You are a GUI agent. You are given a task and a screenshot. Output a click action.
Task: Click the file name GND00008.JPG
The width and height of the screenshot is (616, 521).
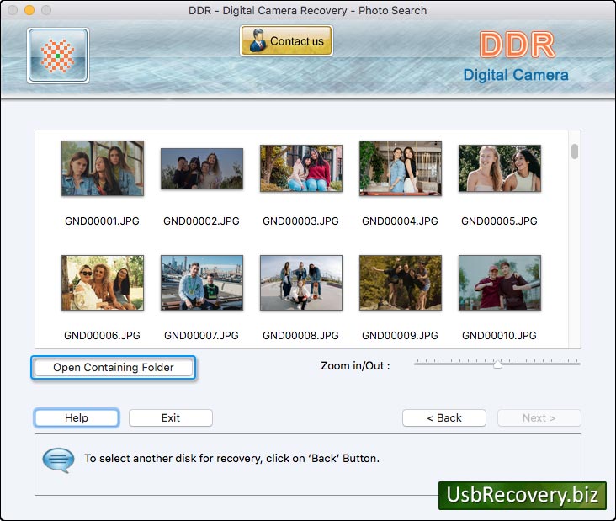coord(301,335)
